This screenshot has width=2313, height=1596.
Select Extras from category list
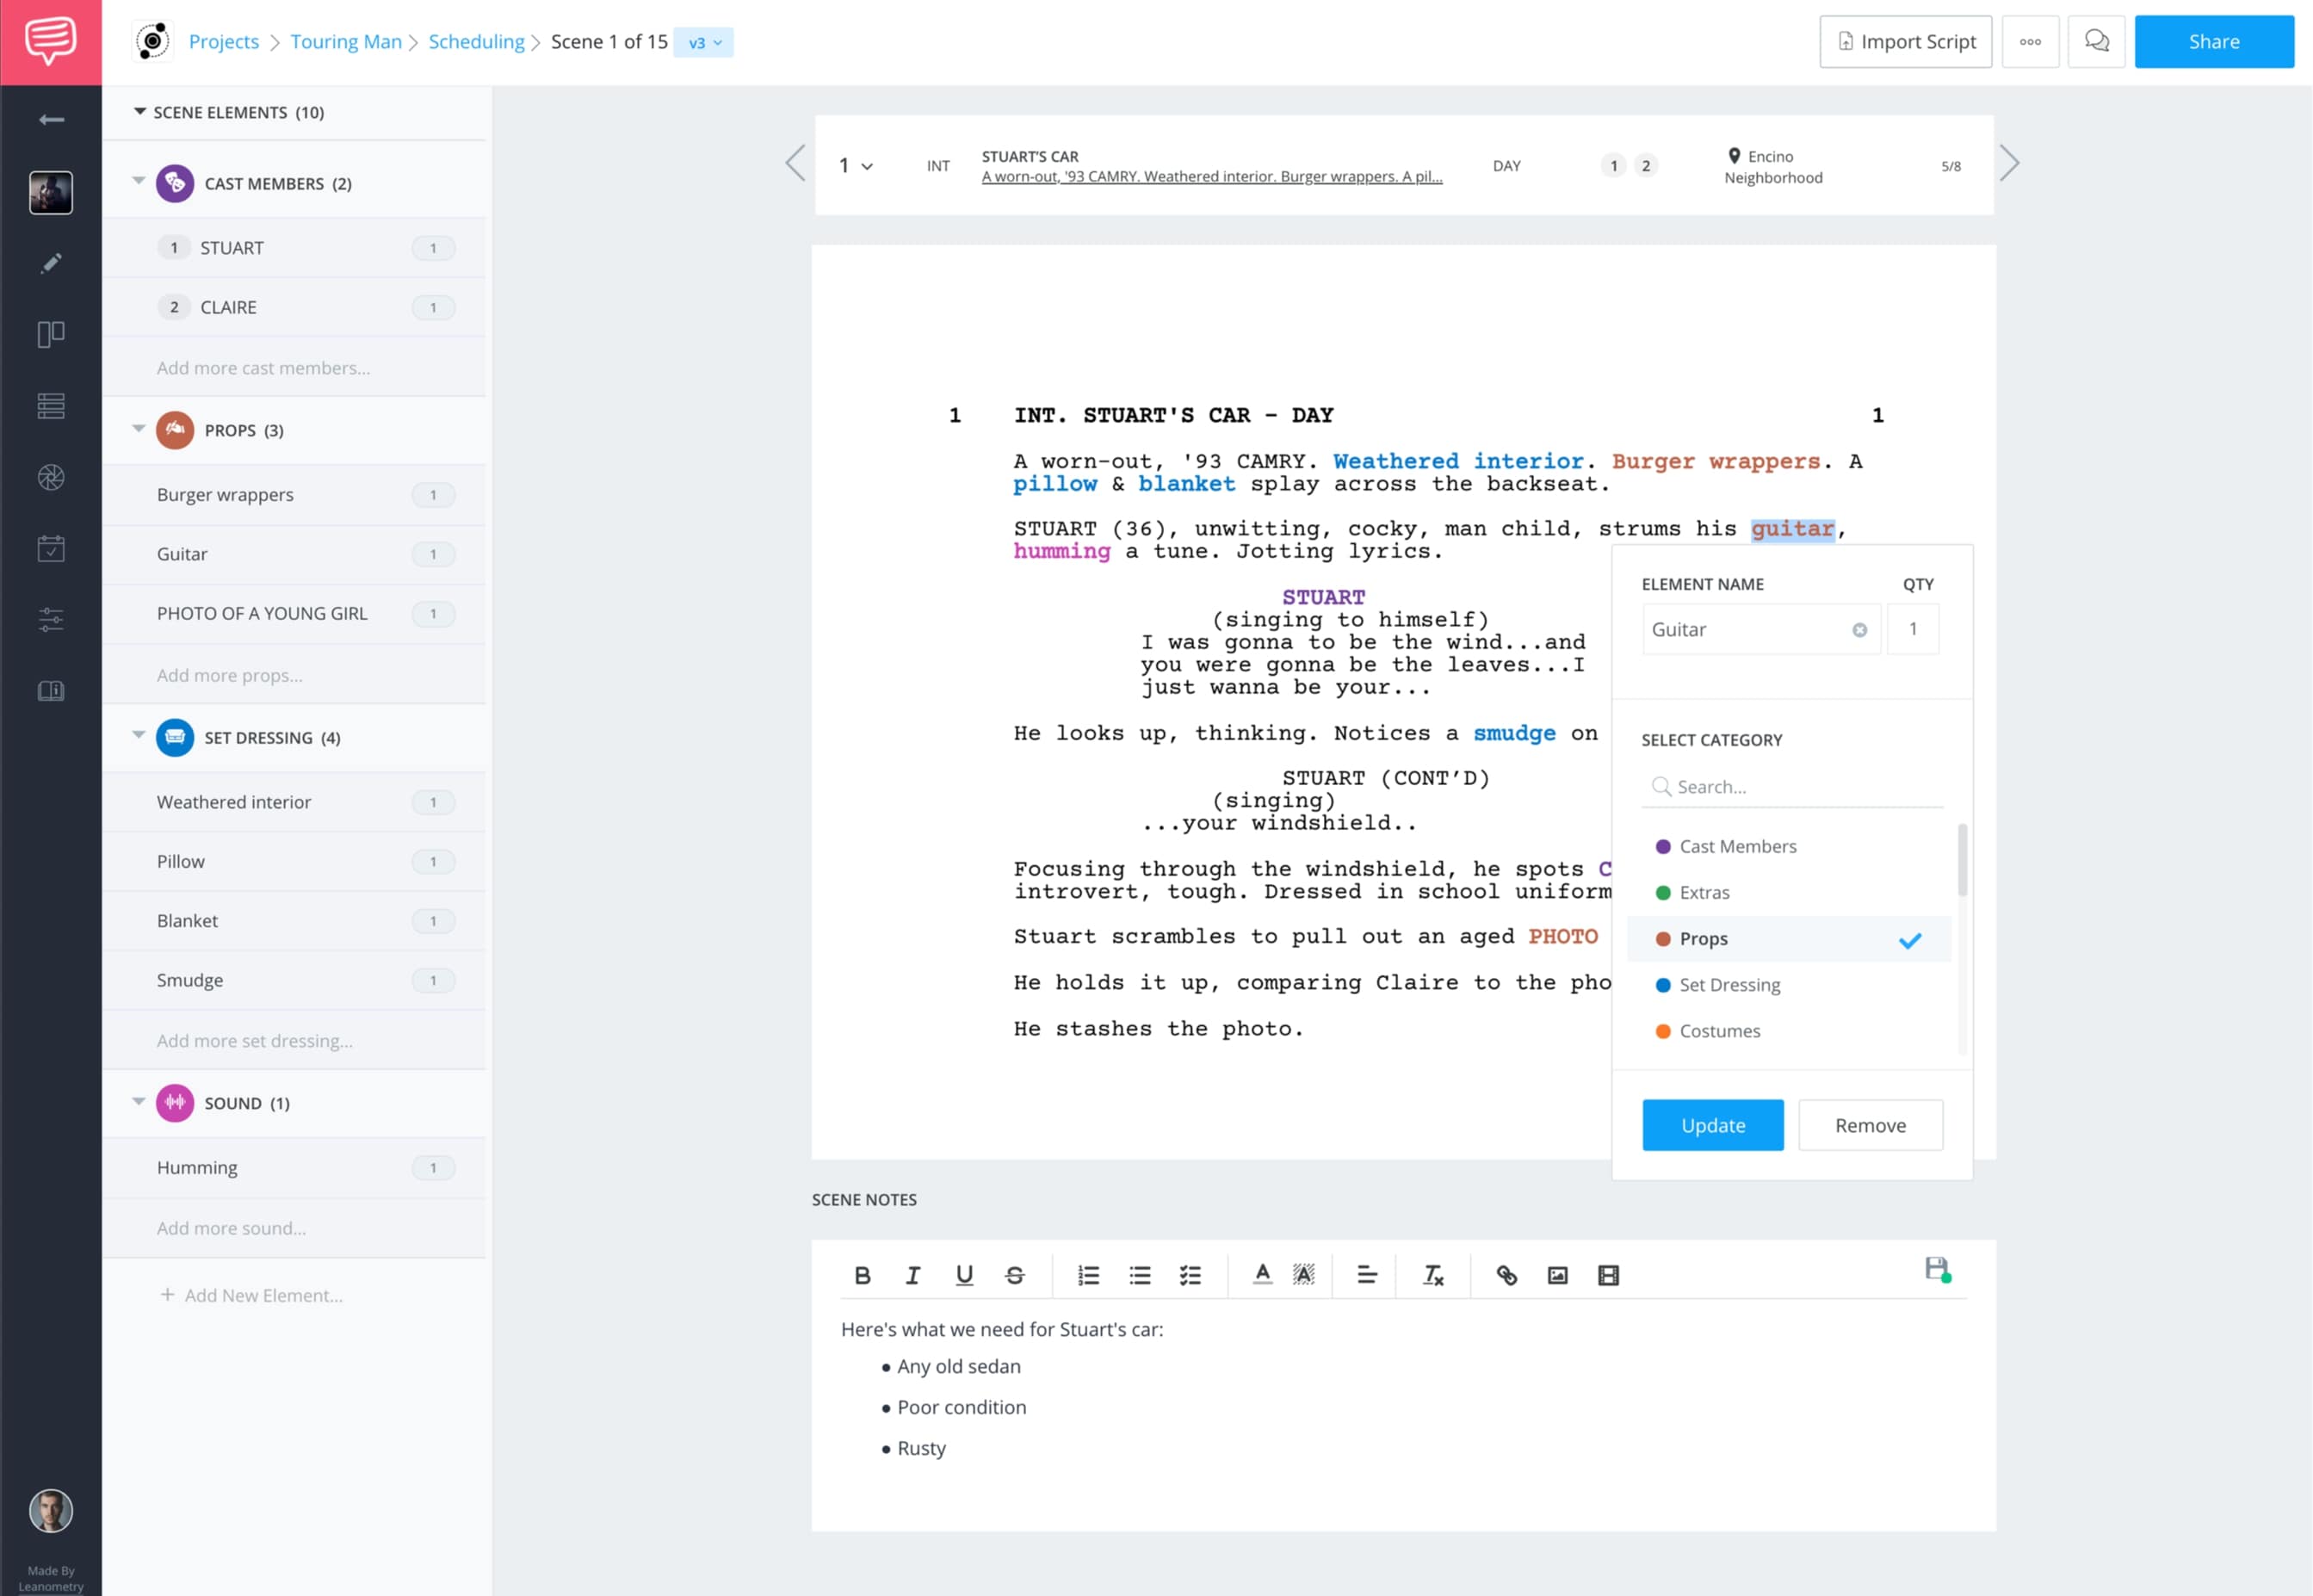(x=1703, y=891)
